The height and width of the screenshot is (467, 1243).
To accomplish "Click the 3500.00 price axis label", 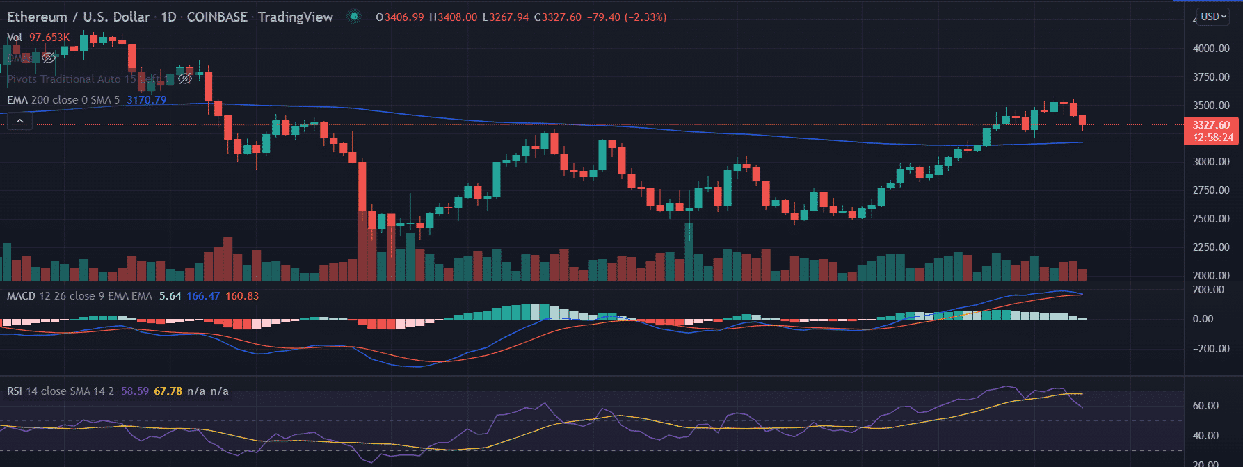I will (1211, 106).
